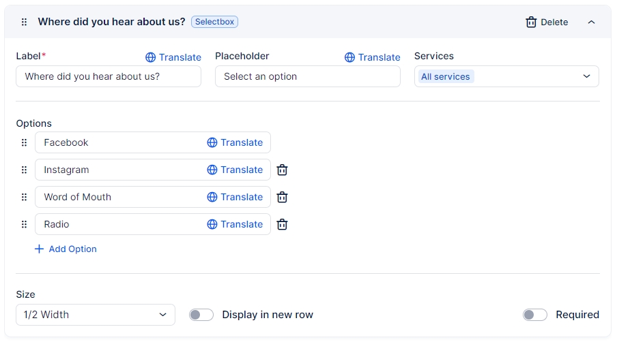Click the drag handle beside Radio option
The width and height of the screenshot is (617, 342).
point(24,224)
